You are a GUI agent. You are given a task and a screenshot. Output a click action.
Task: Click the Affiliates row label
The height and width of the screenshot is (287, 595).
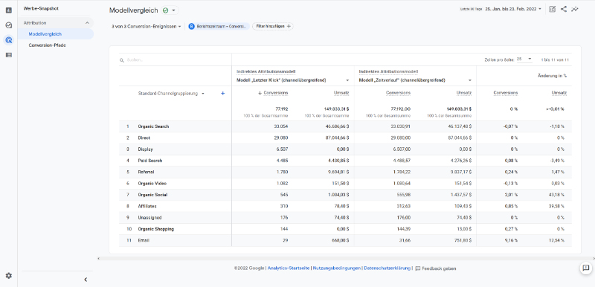(x=147, y=206)
